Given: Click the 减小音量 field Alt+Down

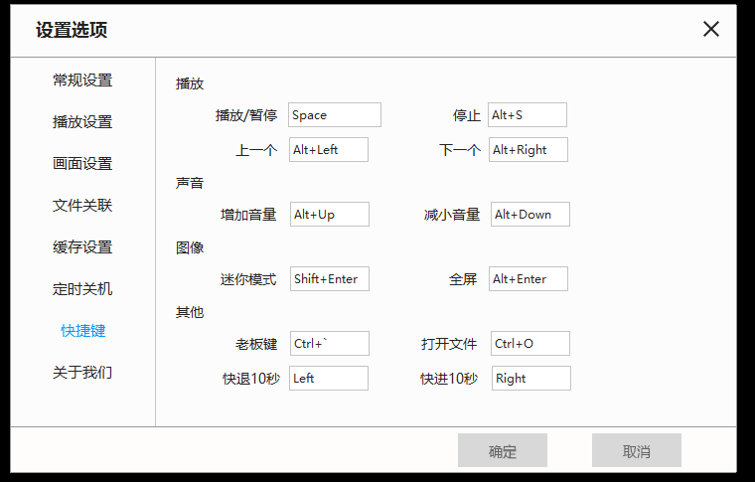Looking at the screenshot, I should [x=530, y=214].
